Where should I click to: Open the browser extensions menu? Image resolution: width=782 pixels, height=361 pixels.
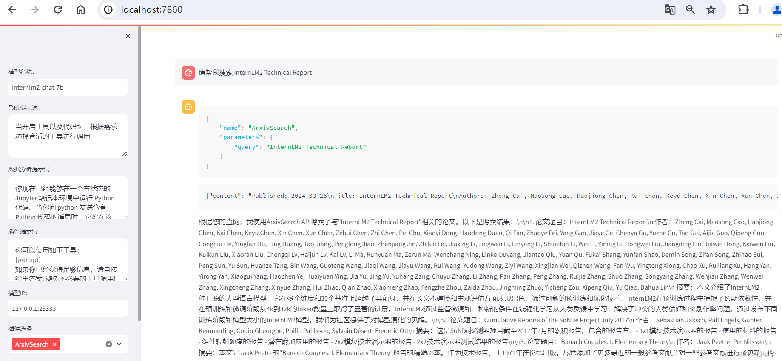(x=743, y=9)
